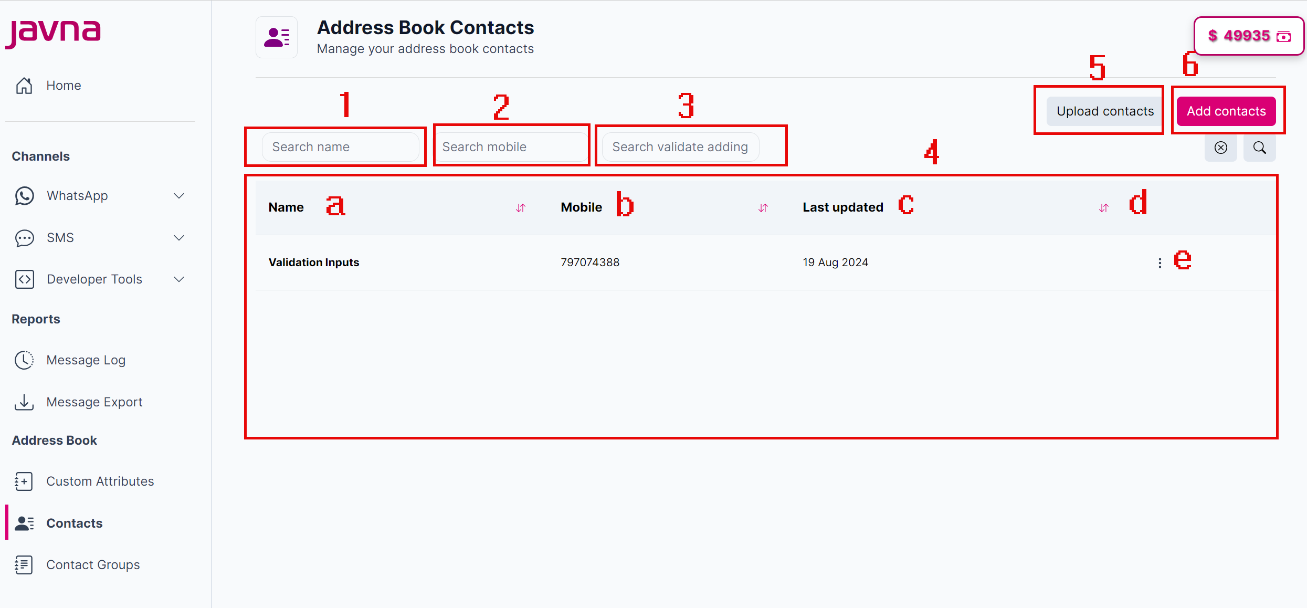Open the Message Log report
Screen dimensions: 1307x608
(86, 360)
